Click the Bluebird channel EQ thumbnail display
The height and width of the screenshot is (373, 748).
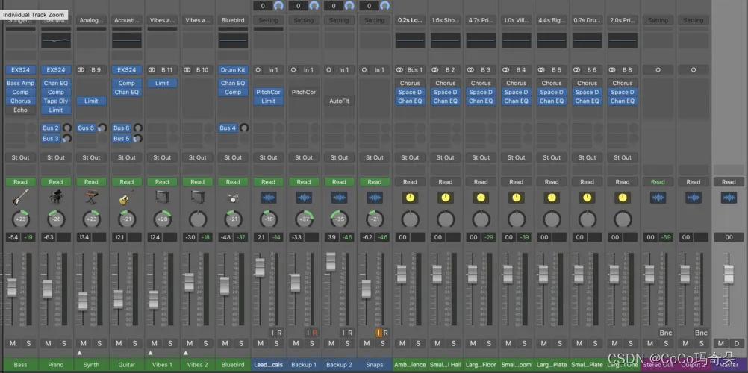click(x=233, y=40)
